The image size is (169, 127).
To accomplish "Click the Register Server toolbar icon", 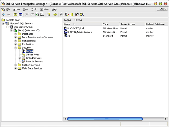I will [x=67, y=15].
